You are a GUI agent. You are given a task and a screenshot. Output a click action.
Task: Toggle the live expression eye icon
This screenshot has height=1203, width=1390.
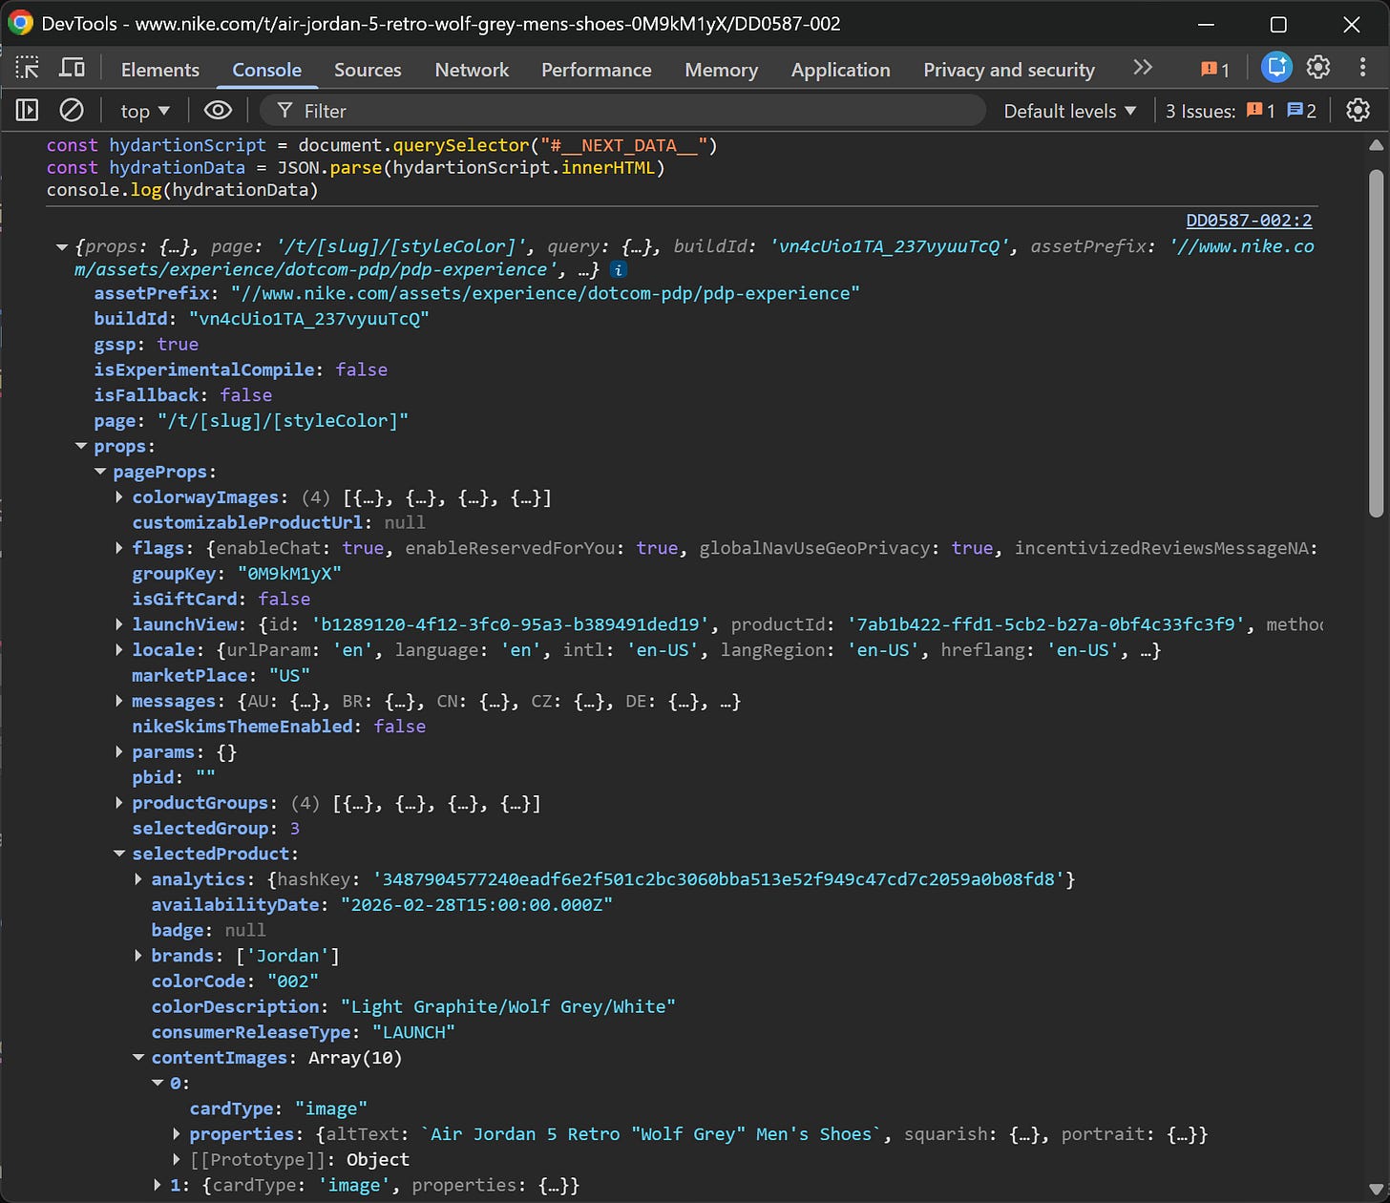(218, 111)
